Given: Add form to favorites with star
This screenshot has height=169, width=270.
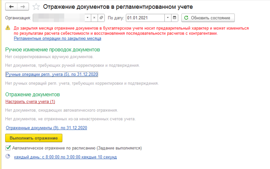Looking at the screenshot, I should pyautogui.click(x=37, y=7).
